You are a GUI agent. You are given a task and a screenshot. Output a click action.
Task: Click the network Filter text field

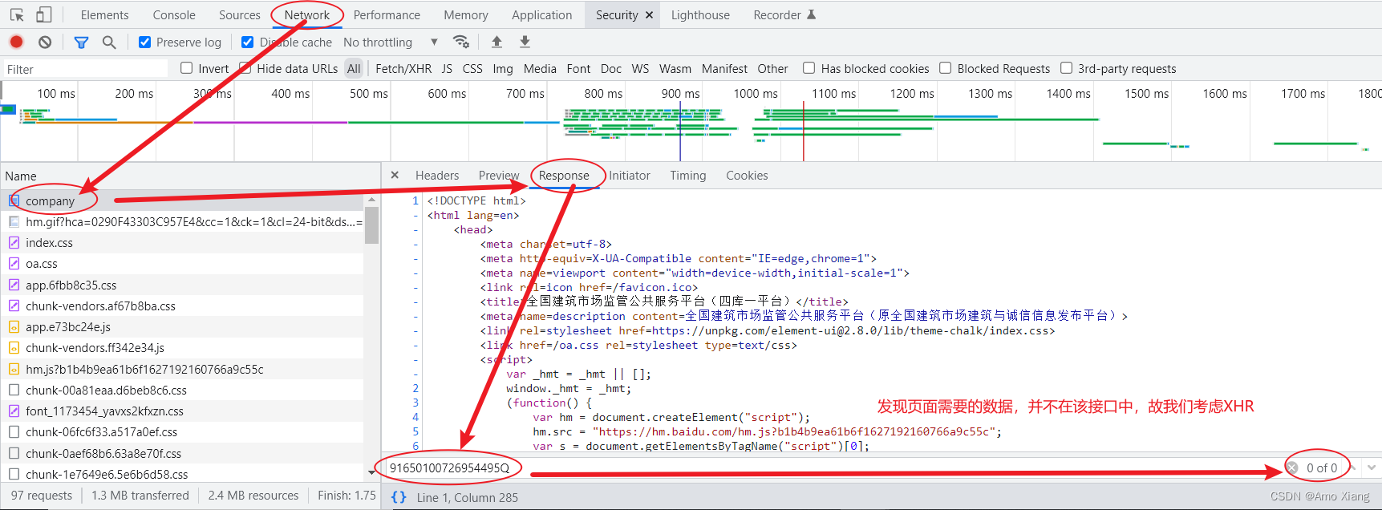(x=85, y=69)
